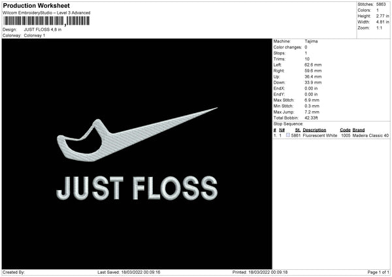The height and width of the screenshot is (277, 392).
Task: Click the 'Stops:' label
Action: coord(279,54)
